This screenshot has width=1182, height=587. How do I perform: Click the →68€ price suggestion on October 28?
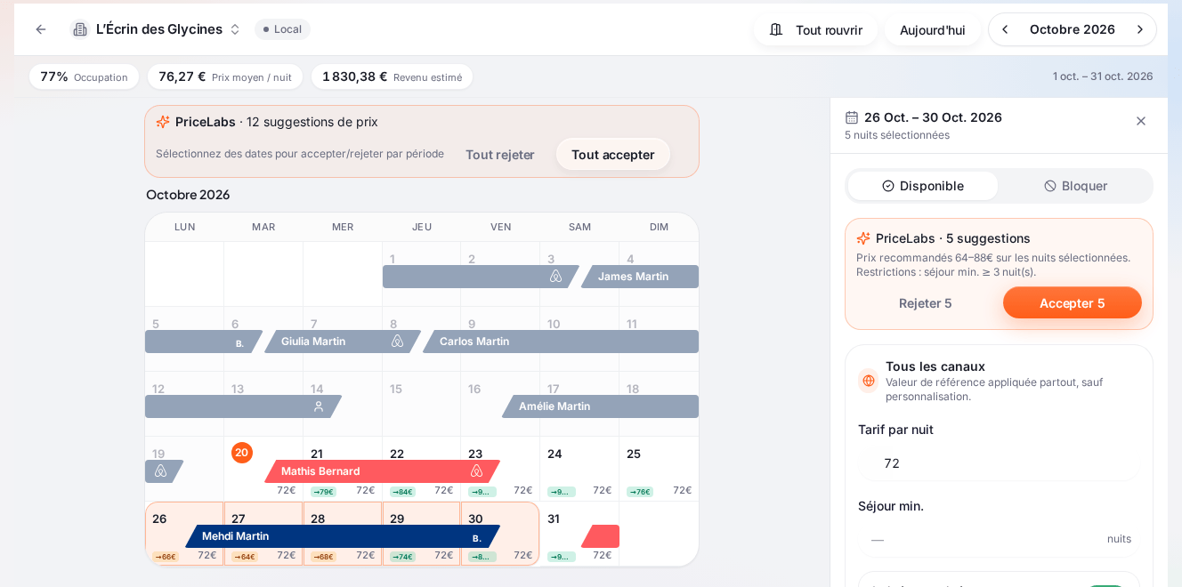(323, 557)
